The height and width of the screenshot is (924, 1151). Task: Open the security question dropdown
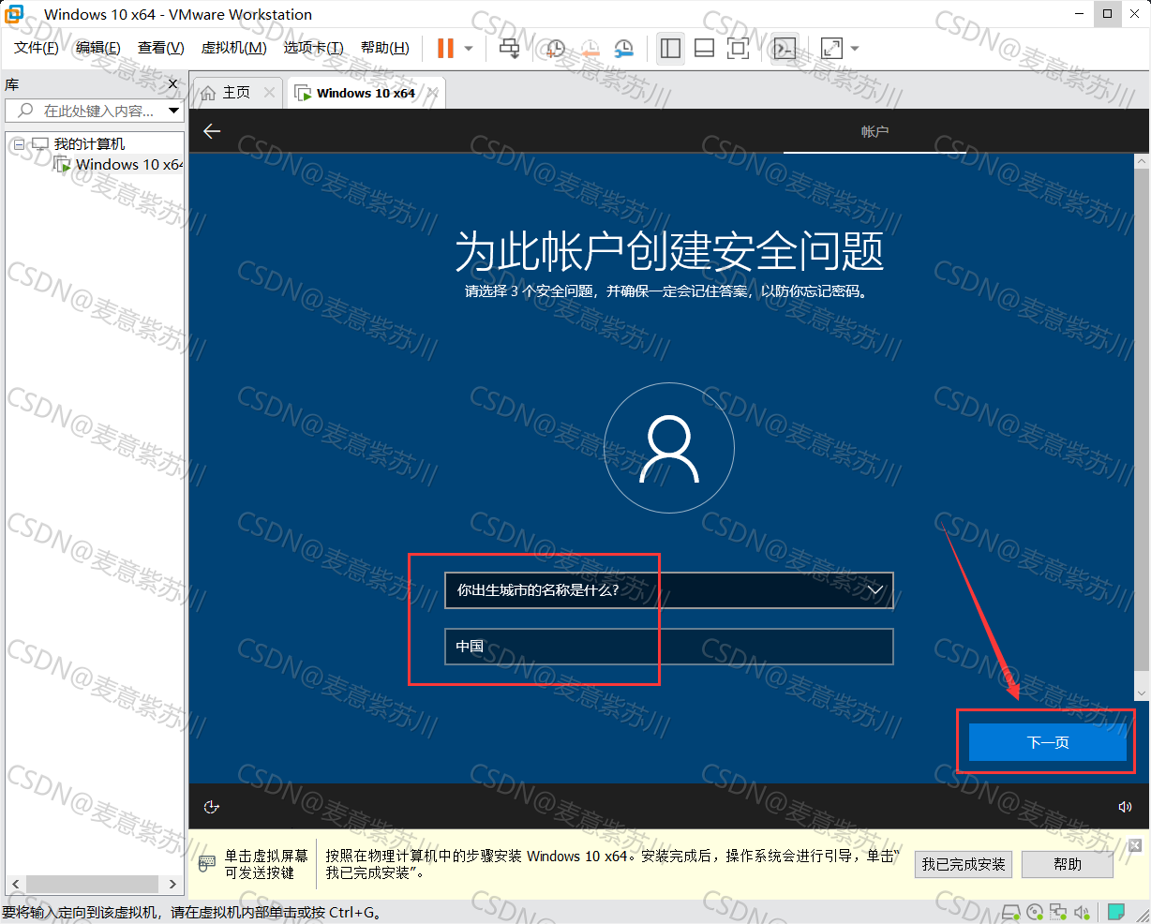(668, 590)
